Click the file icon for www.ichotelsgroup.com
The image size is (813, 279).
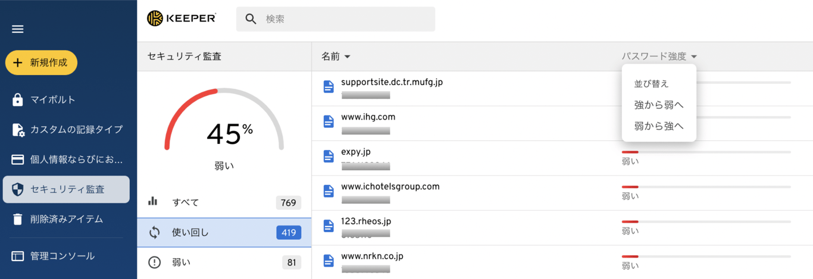coord(329,191)
